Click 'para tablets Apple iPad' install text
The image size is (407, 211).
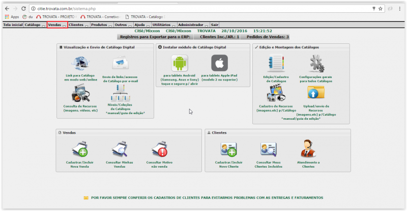219,77
